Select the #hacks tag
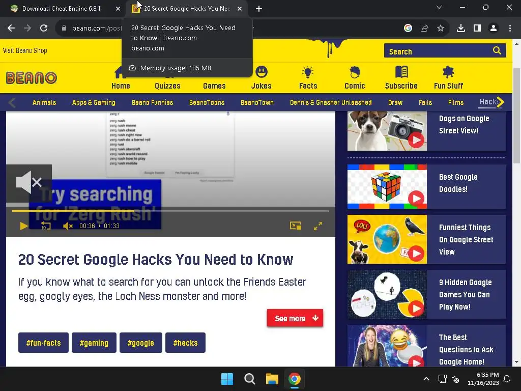 tap(185, 343)
